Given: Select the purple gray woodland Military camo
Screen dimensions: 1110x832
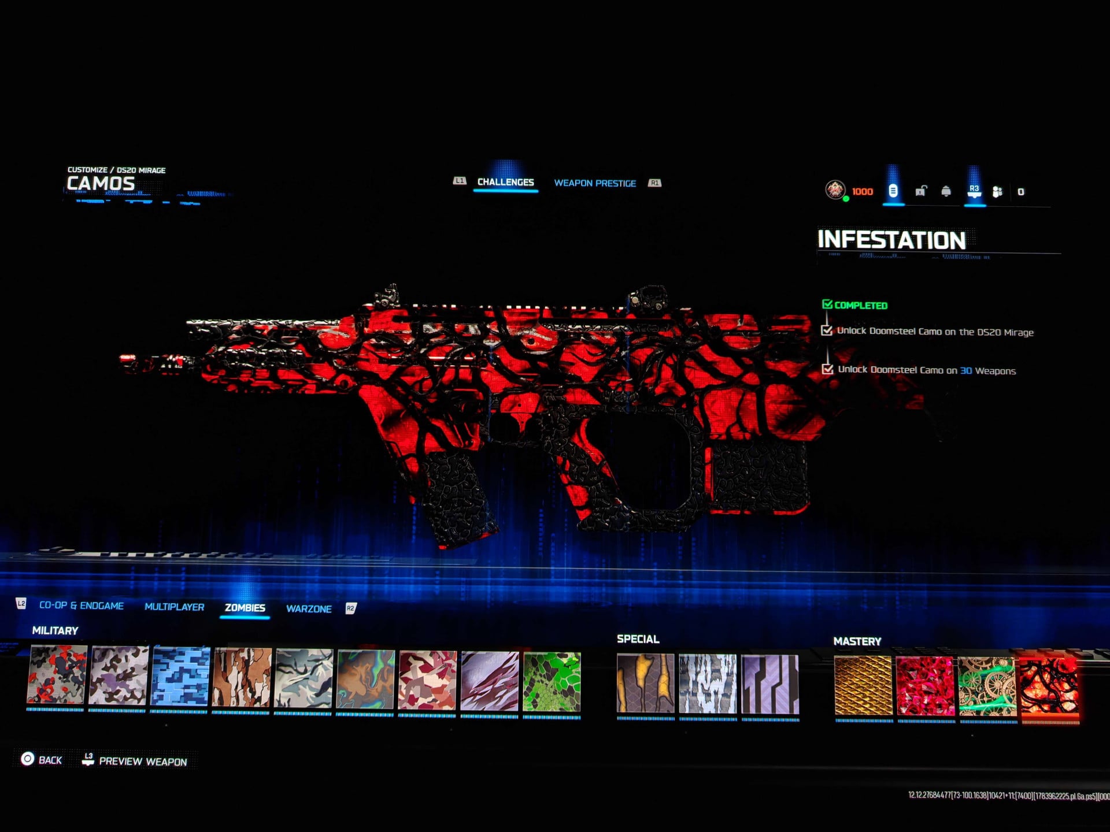Looking at the screenshot, I should coord(119,676).
